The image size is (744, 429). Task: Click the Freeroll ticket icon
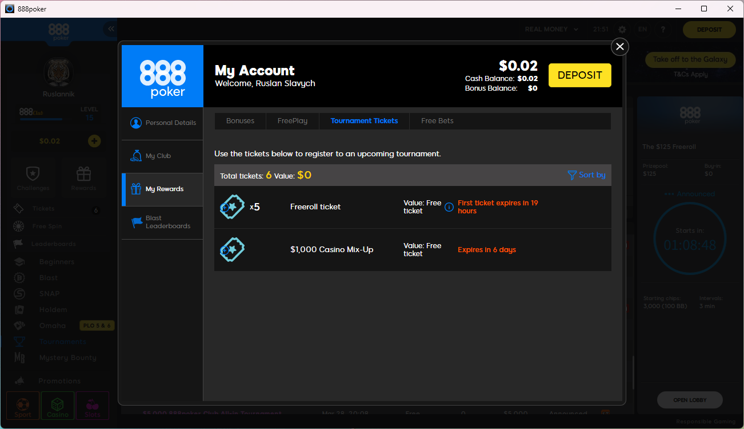[x=232, y=207]
